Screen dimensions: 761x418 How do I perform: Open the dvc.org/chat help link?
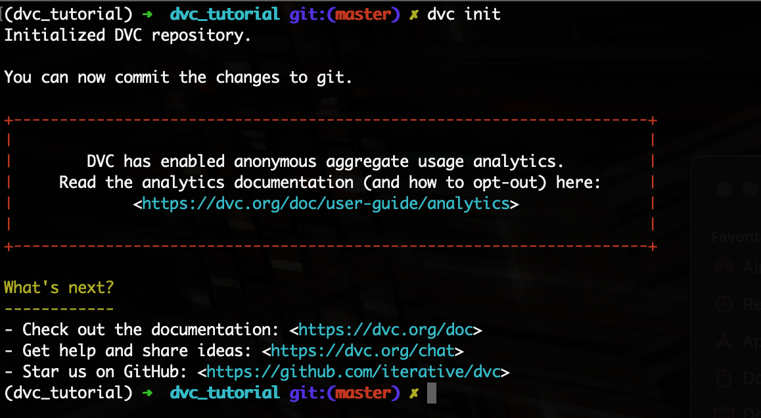[x=363, y=350]
